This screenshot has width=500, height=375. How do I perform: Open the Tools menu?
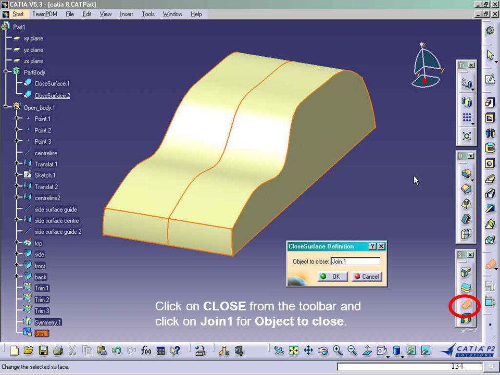(x=148, y=14)
